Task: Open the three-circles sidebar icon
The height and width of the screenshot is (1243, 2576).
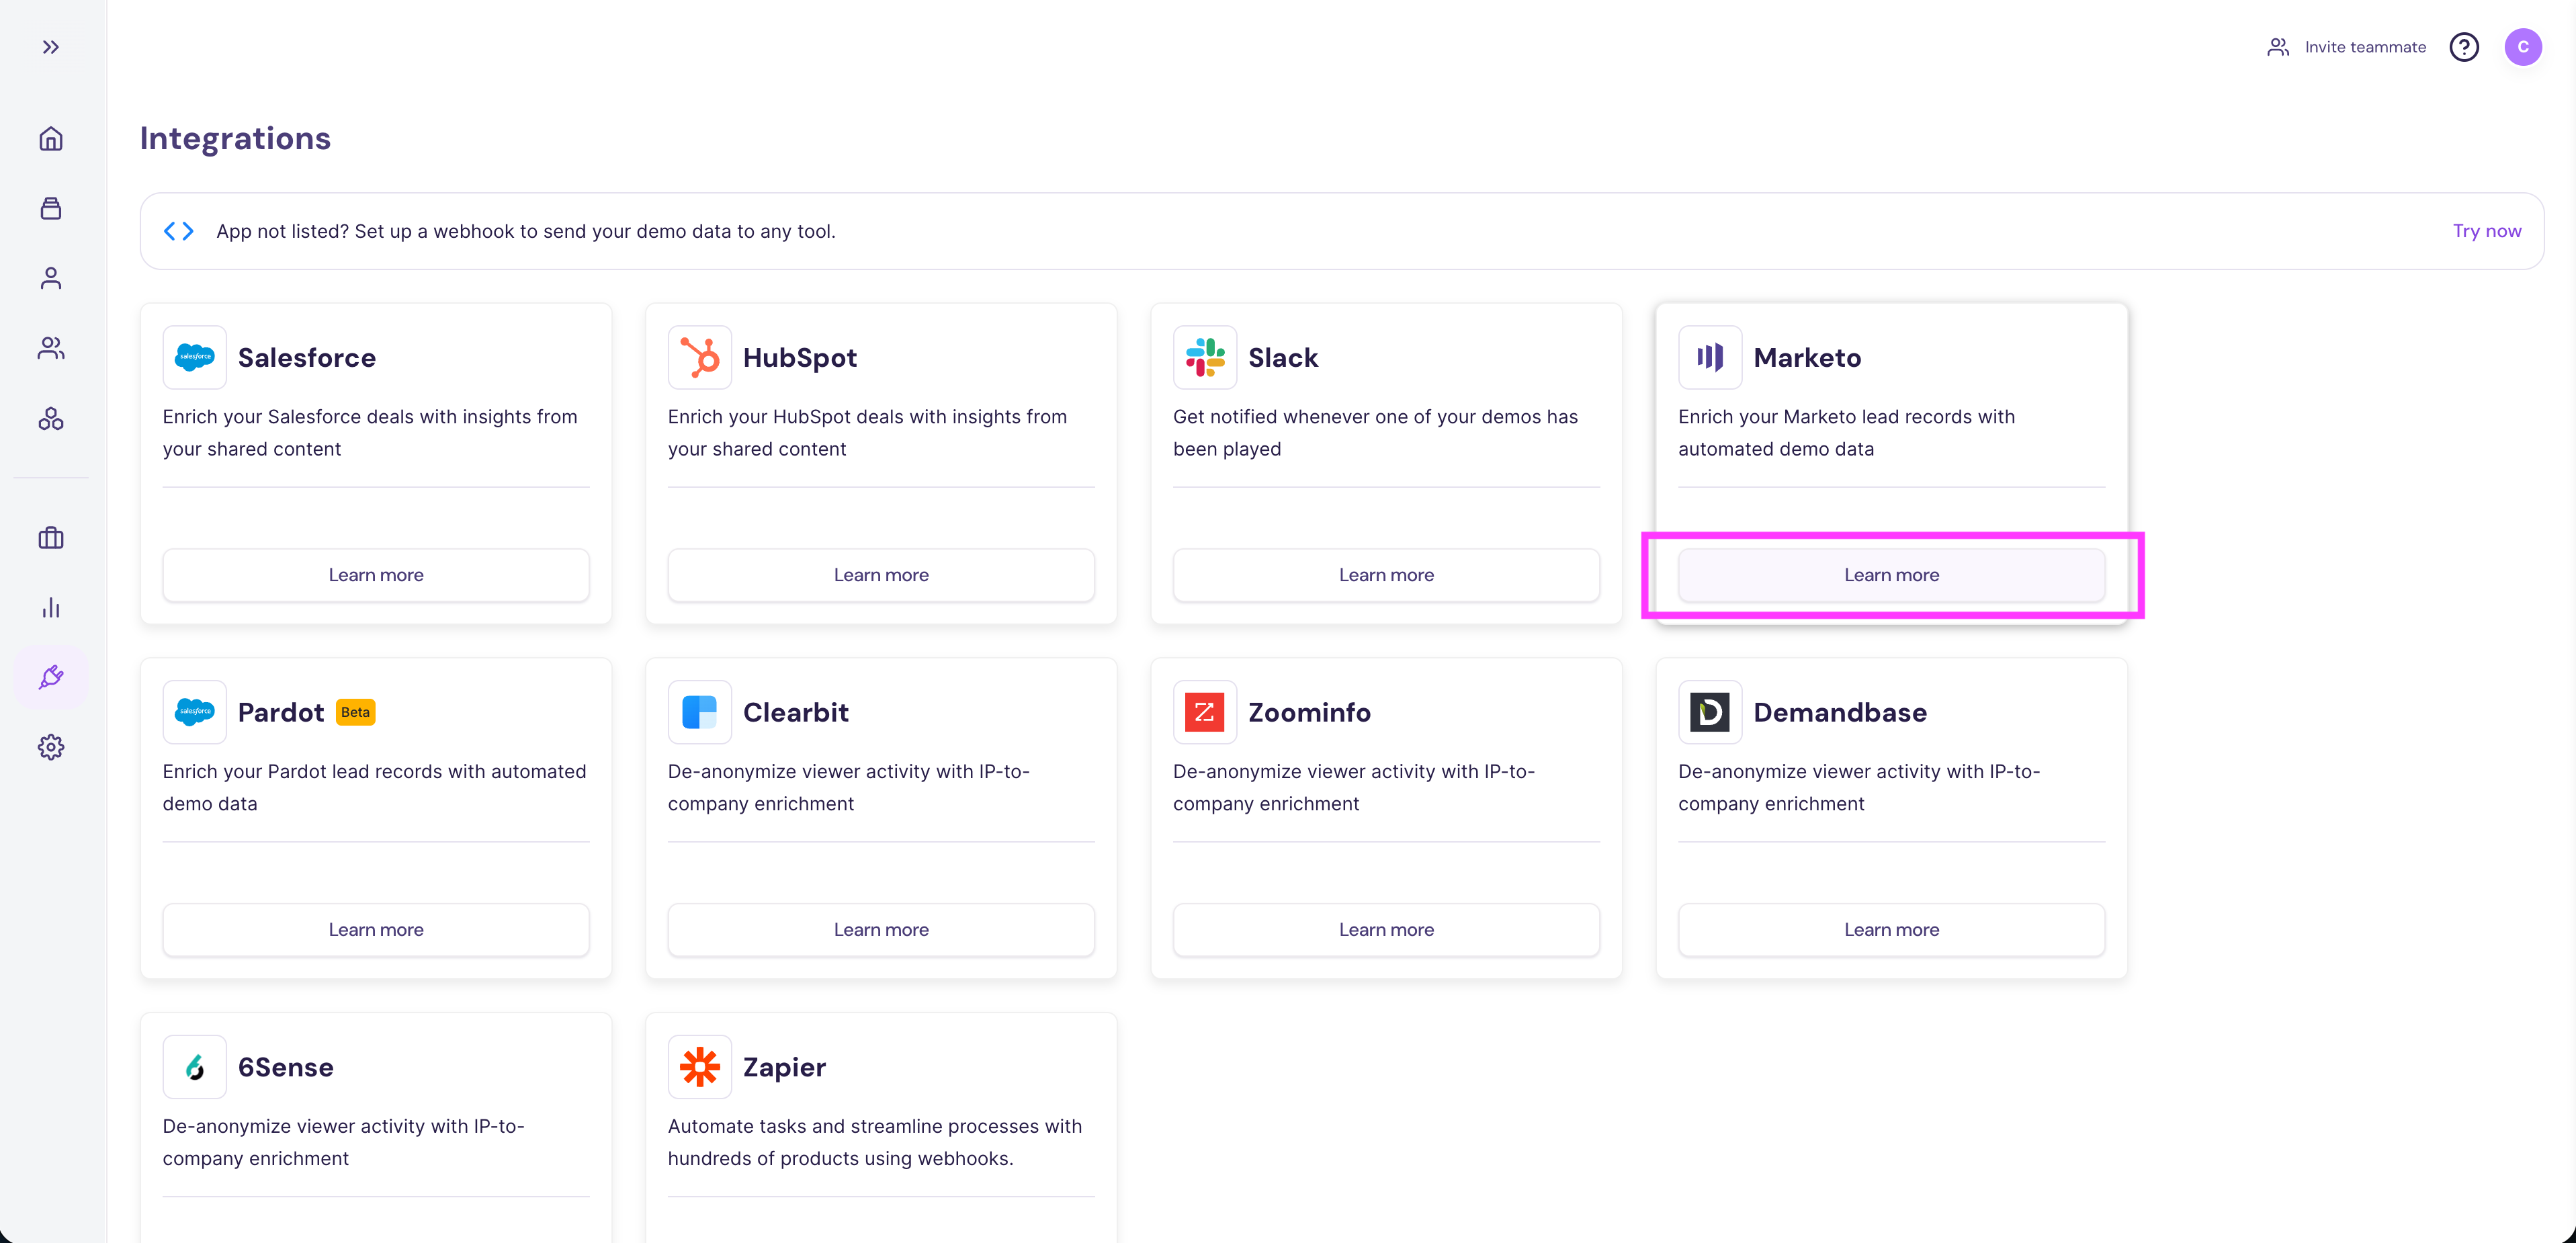Action: point(51,418)
